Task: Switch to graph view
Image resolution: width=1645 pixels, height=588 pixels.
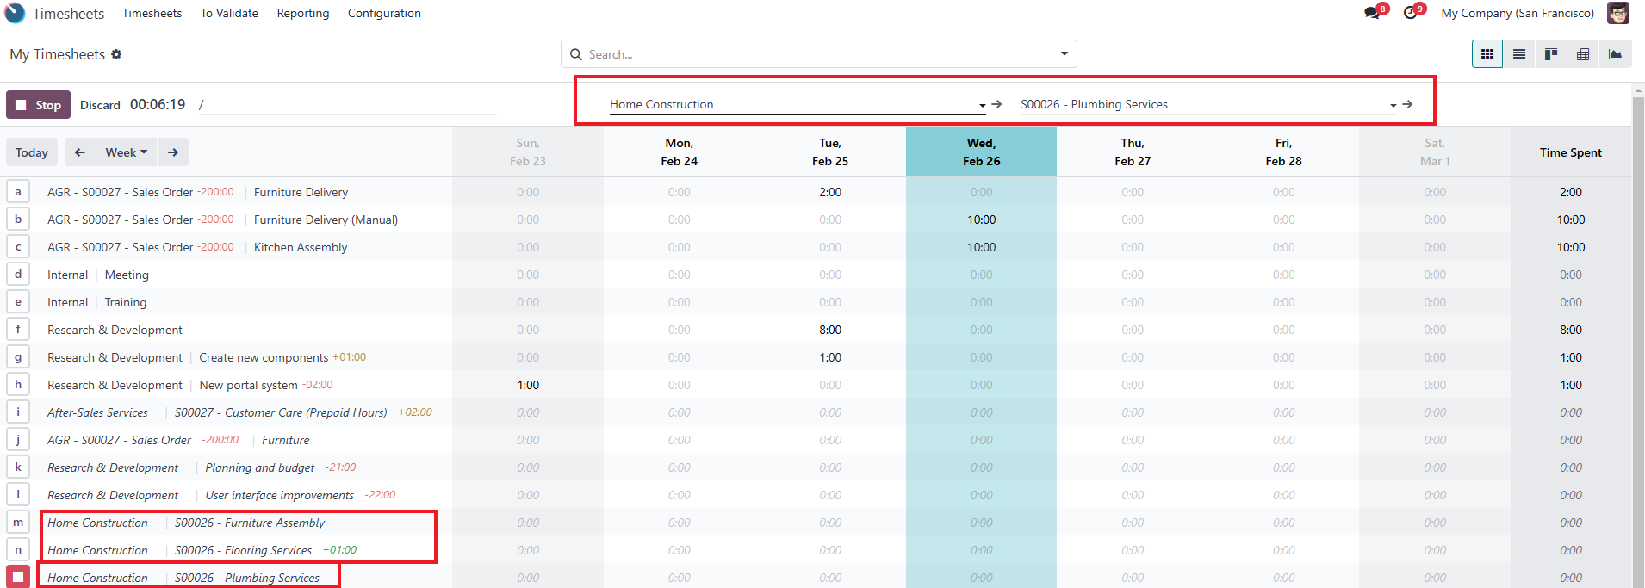Action: coord(1616,54)
